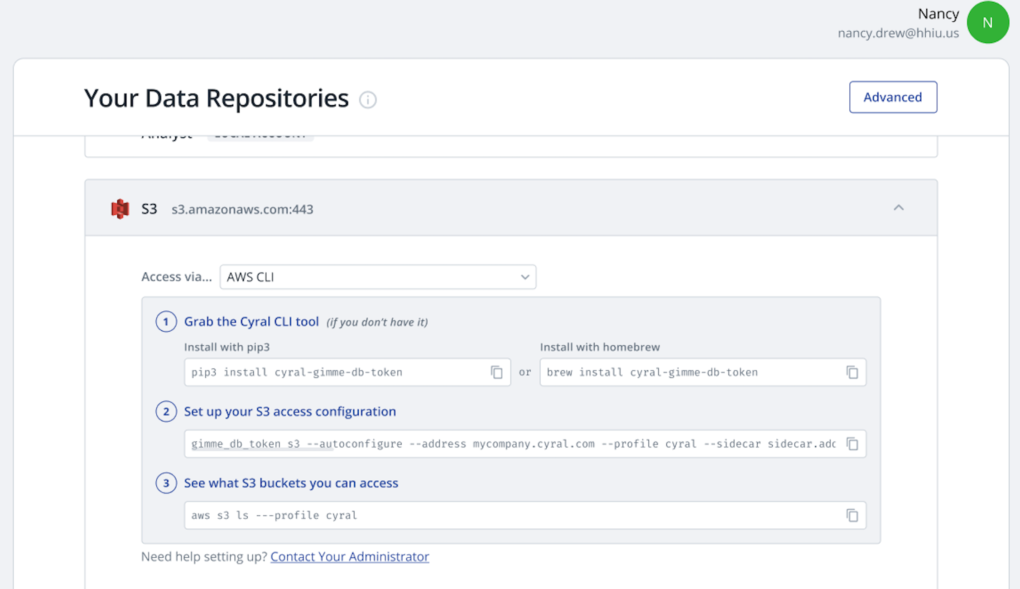The width and height of the screenshot is (1020, 589).
Task: Copy the gimme_db_token configuration command
Action: coord(852,444)
